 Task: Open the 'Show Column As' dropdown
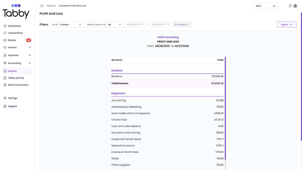point(104,24)
